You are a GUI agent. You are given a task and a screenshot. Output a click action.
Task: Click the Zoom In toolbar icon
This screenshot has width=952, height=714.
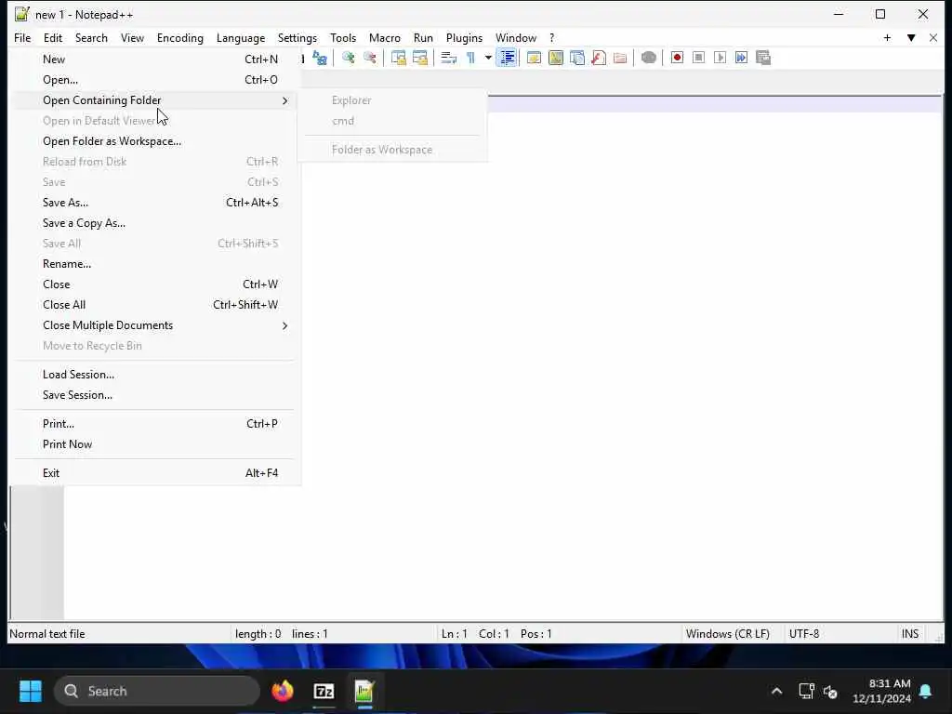(349, 58)
